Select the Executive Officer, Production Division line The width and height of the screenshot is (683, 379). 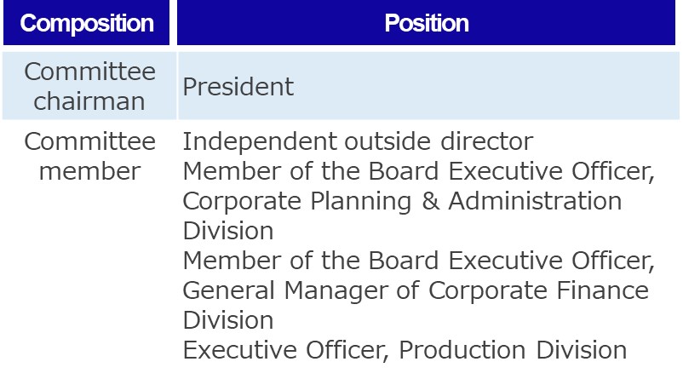coord(405,350)
